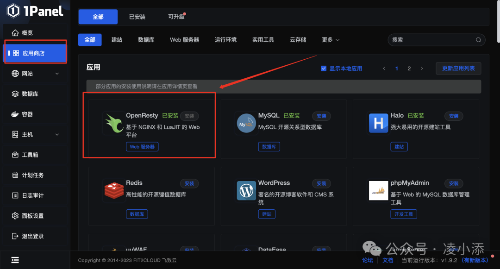
Task: Click 安装 button on MySQL card
Action: pyautogui.click(x=321, y=116)
